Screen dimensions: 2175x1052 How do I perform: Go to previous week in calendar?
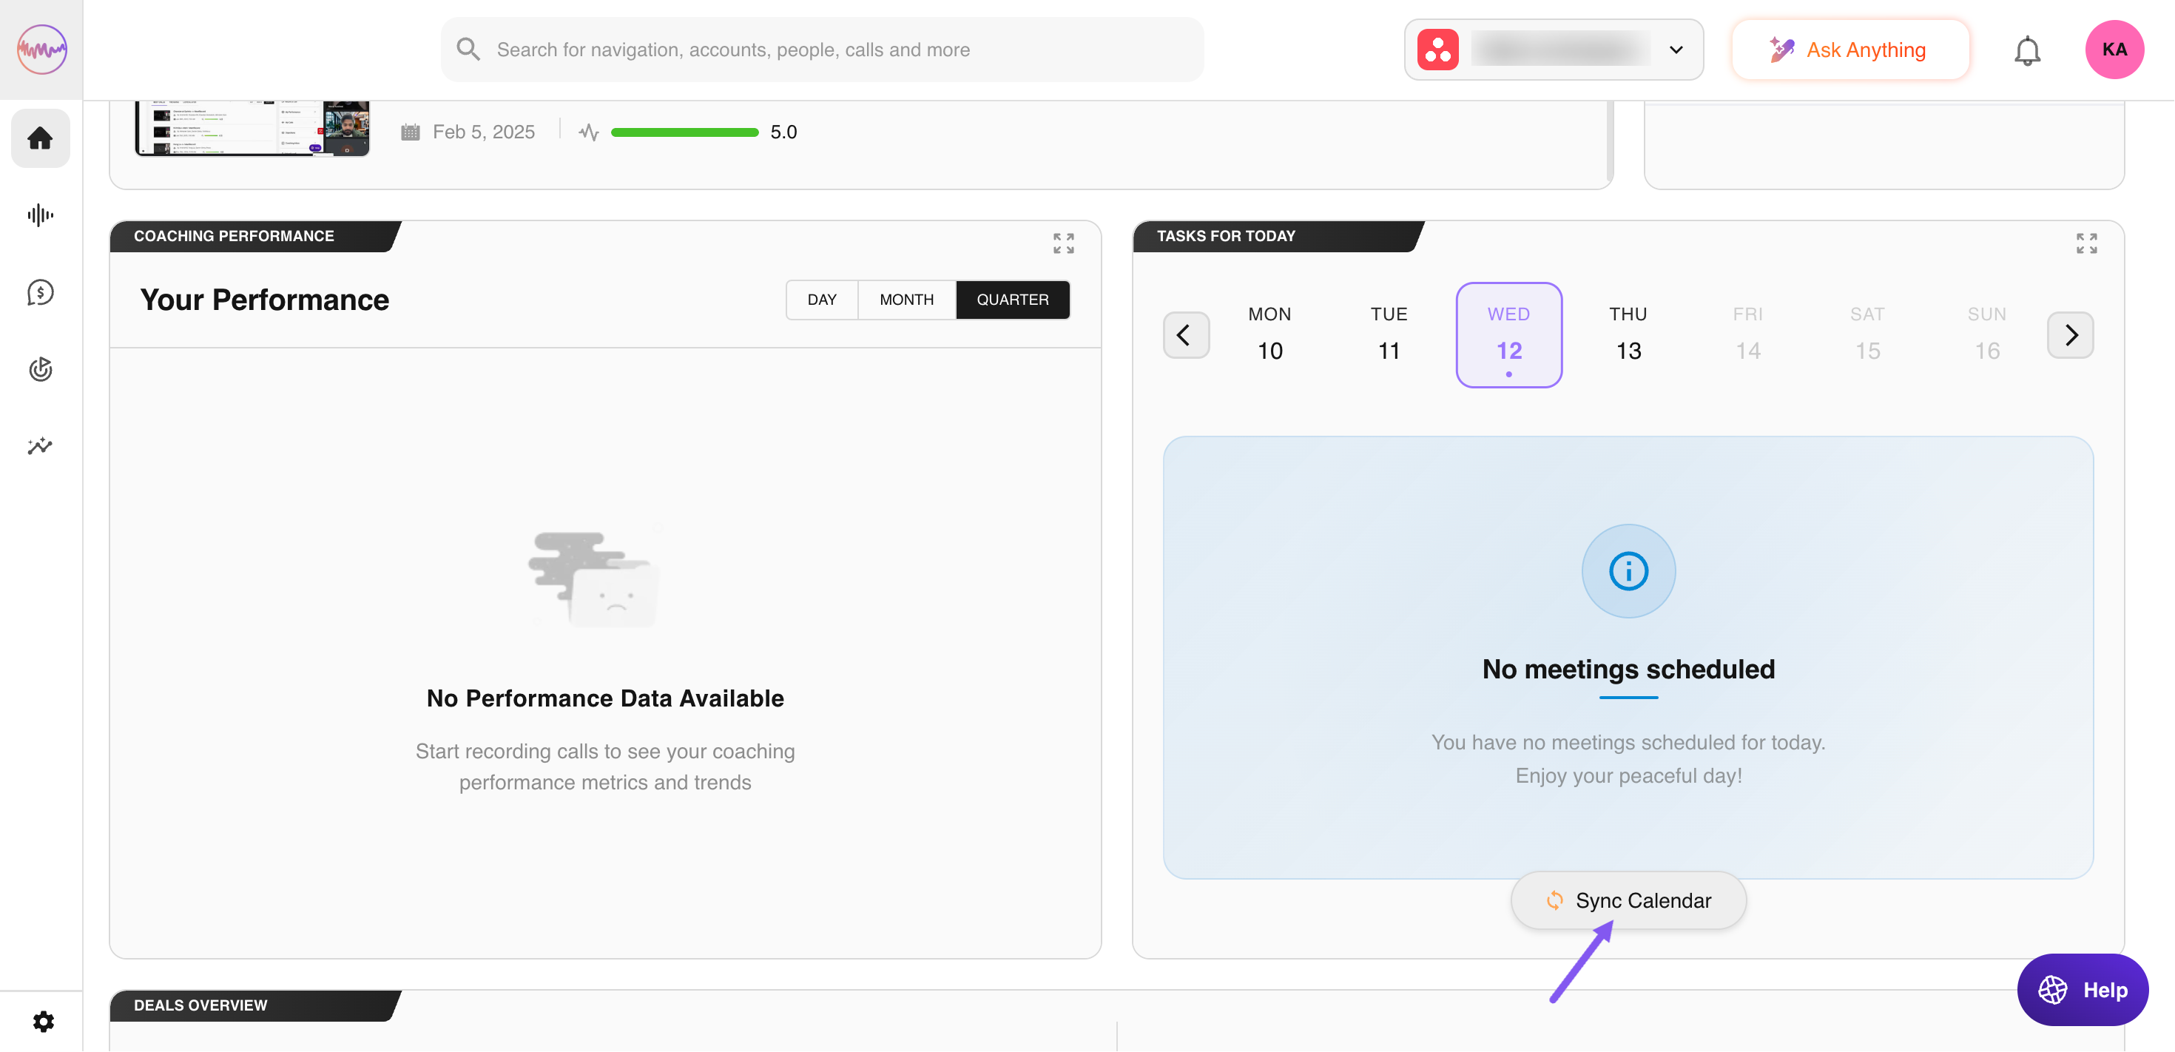[x=1185, y=335]
